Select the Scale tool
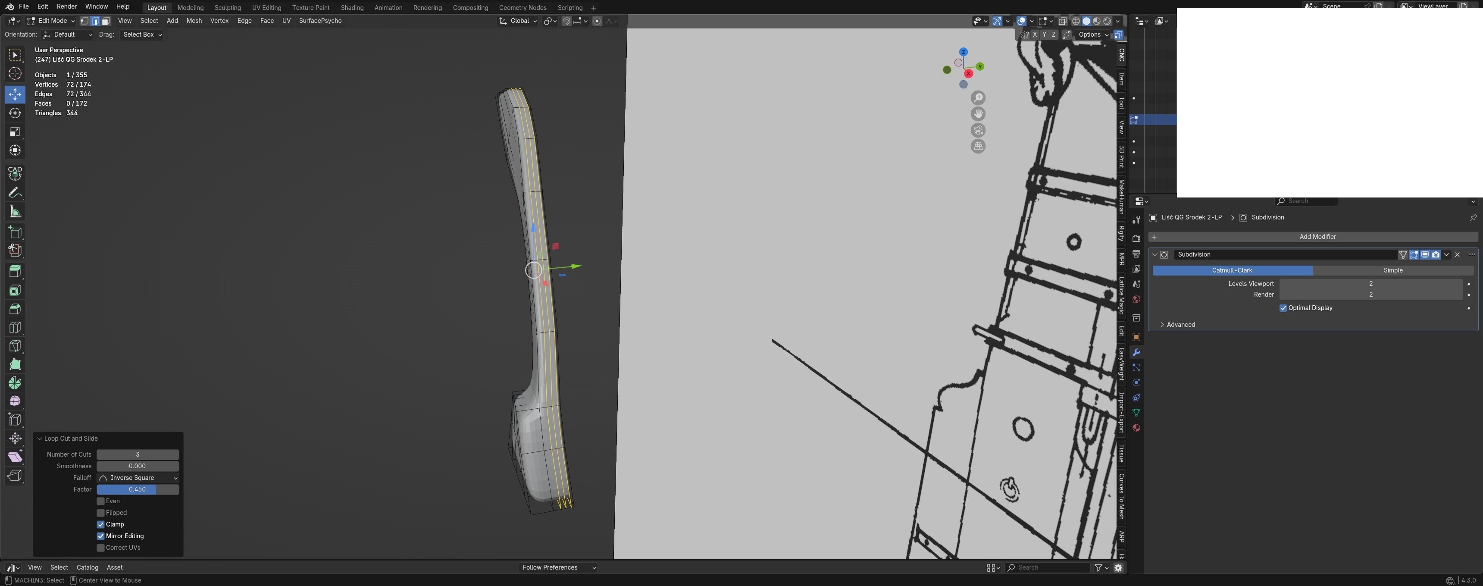The width and height of the screenshot is (1483, 586). [15, 132]
